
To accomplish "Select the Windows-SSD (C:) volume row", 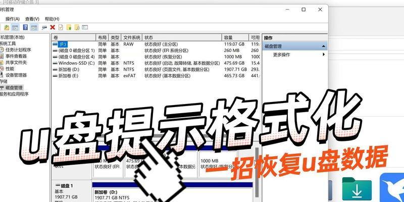I will [156, 63].
